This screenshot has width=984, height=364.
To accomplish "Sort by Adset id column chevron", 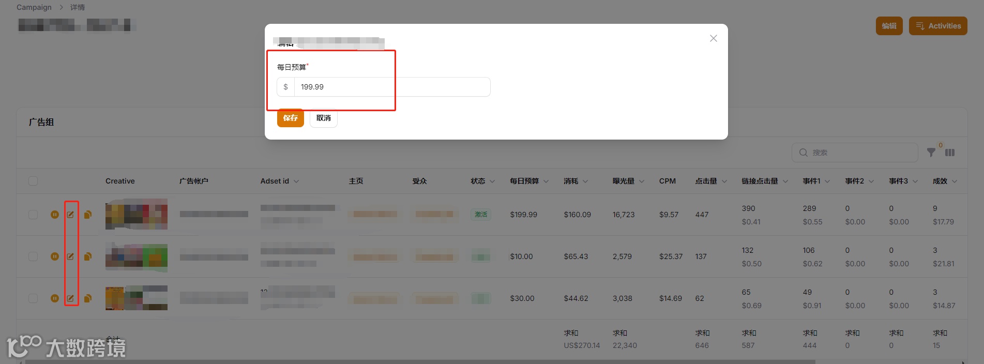I will pyautogui.click(x=296, y=181).
